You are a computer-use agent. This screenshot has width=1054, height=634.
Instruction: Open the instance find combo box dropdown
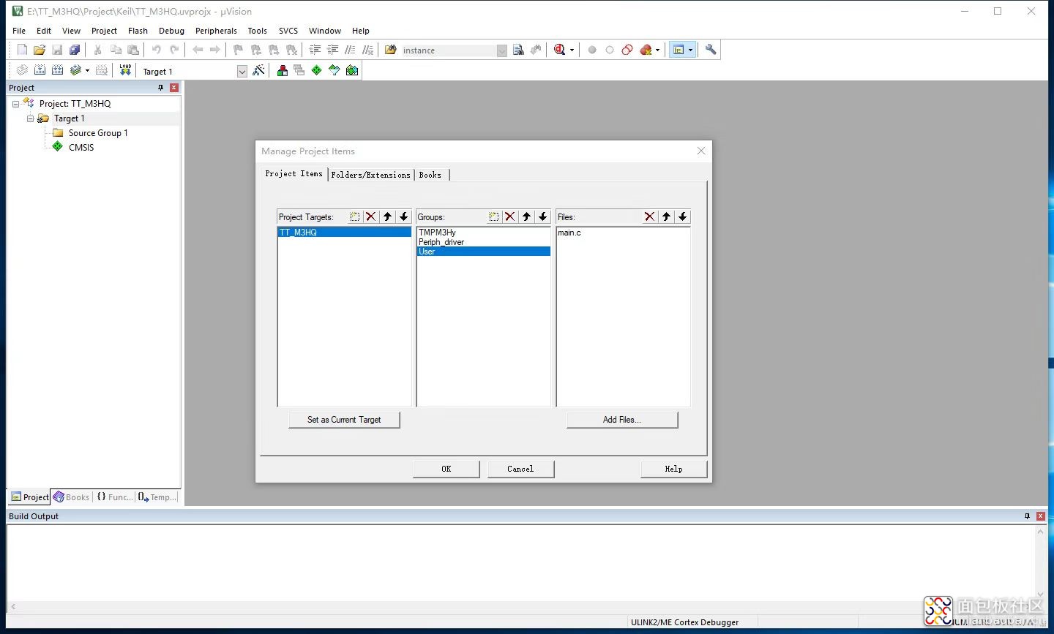click(501, 50)
